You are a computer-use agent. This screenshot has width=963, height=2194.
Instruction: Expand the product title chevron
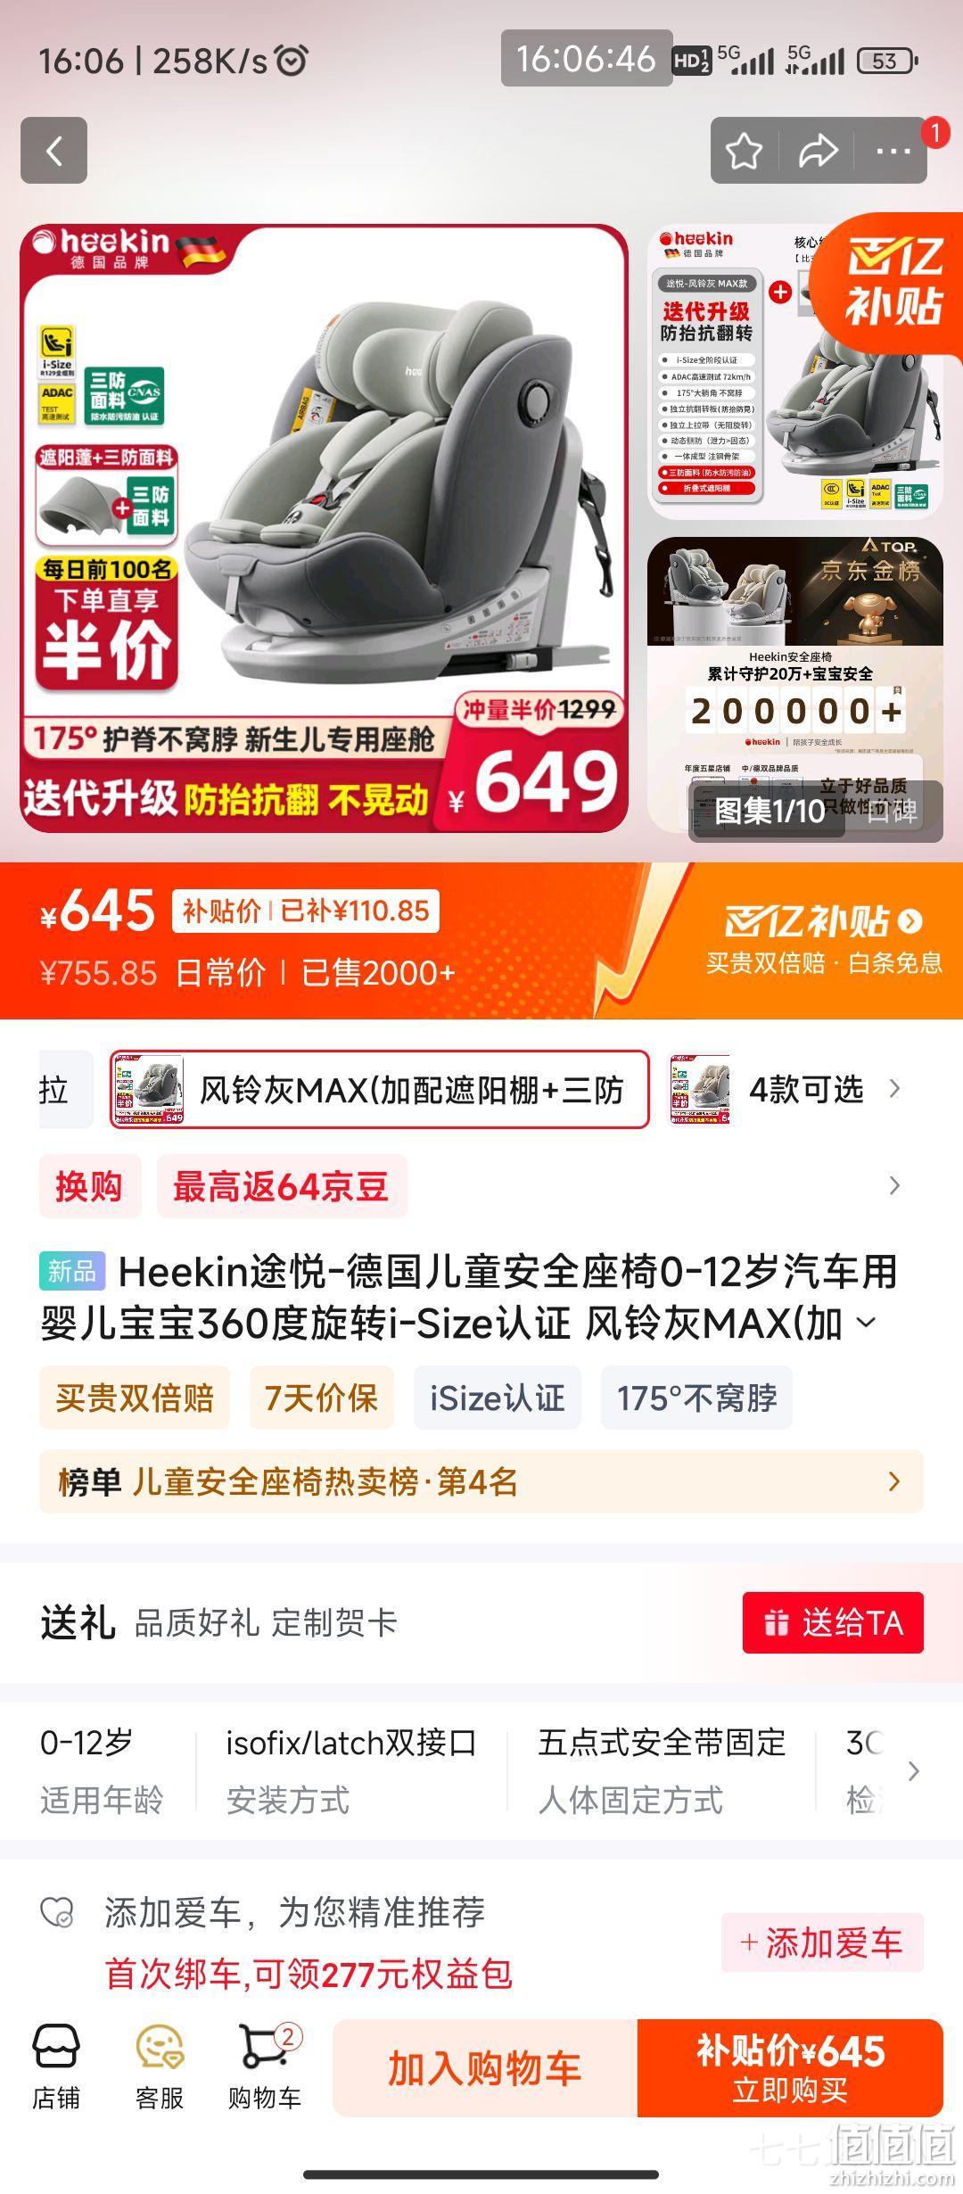(867, 1324)
